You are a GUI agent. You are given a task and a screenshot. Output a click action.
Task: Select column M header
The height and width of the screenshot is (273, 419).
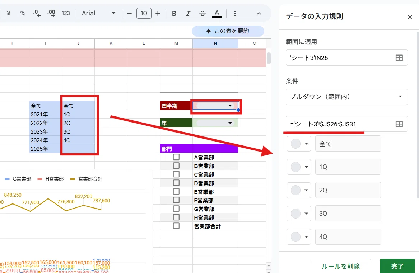point(176,43)
